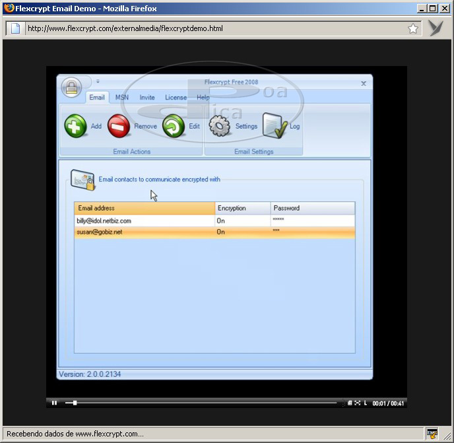Switch to the MSN tab
The image size is (454, 443).
122,98
